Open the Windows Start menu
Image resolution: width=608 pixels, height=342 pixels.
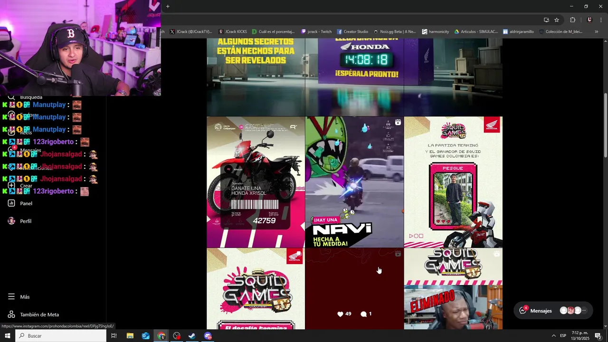[7, 336]
